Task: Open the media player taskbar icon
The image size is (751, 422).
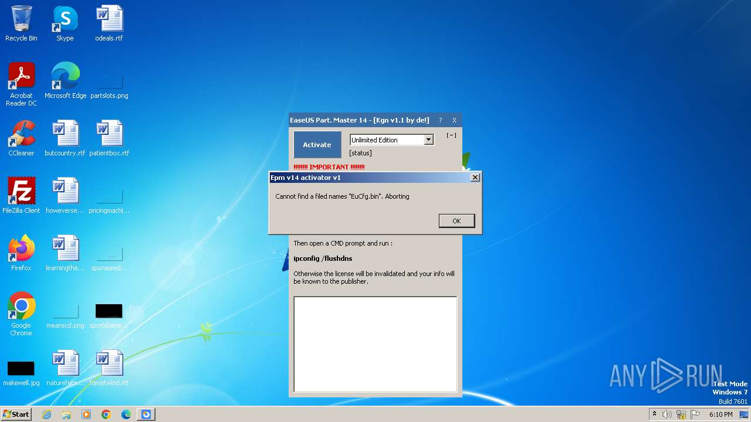Action: 86,414
